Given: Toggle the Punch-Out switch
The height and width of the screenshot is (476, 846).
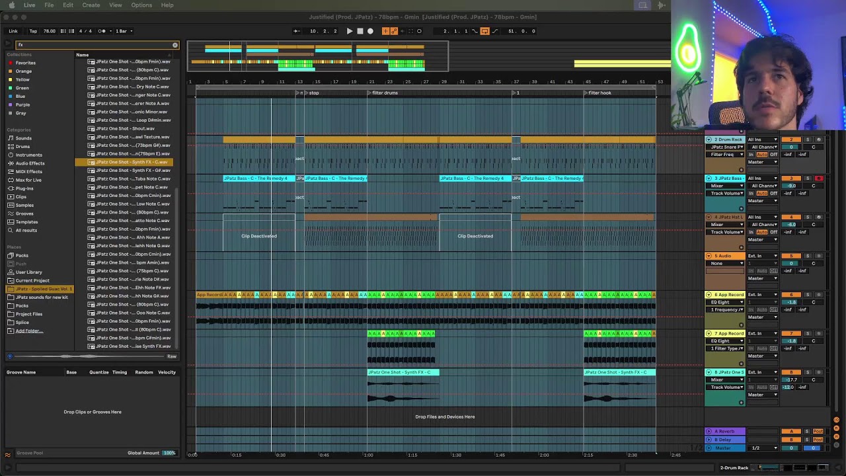Looking at the screenshot, I should (495, 31).
